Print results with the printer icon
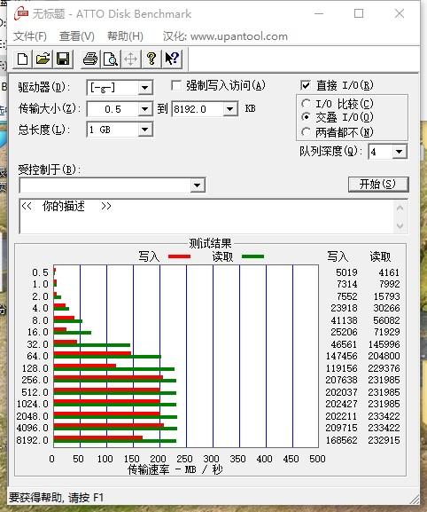Viewport: 427px width, 512px height. (x=90, y=59)
